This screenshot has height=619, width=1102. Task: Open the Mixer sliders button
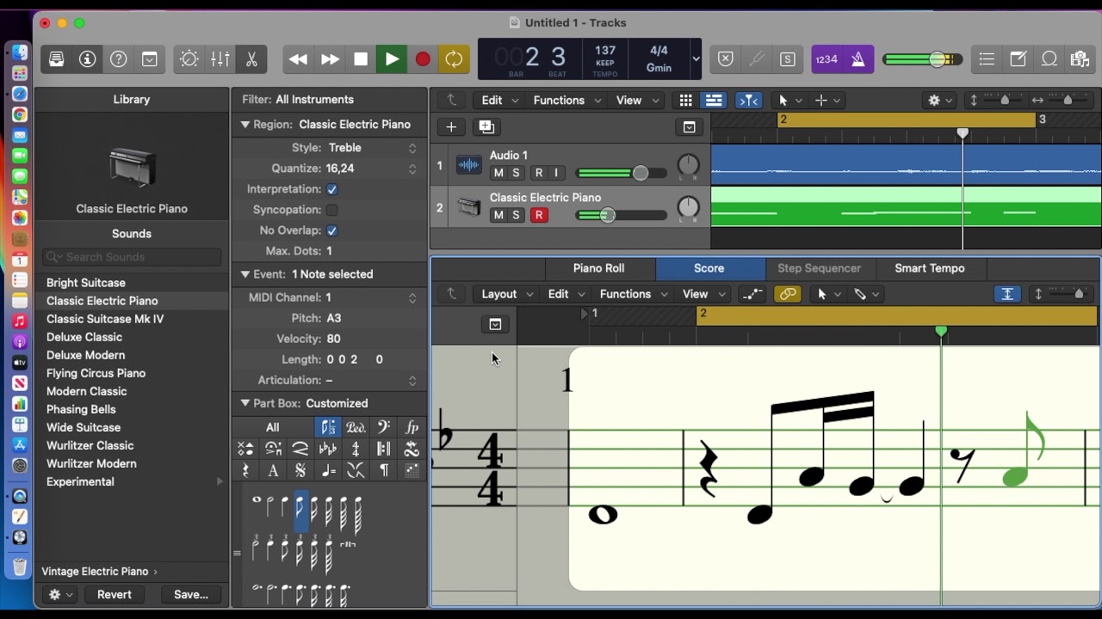point(220,59)
